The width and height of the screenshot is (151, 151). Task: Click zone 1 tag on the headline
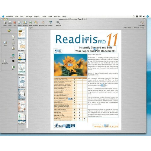coord(96,49)
